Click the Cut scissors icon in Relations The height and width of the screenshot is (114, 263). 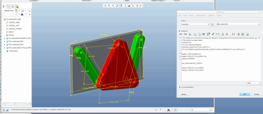point(190,34)
